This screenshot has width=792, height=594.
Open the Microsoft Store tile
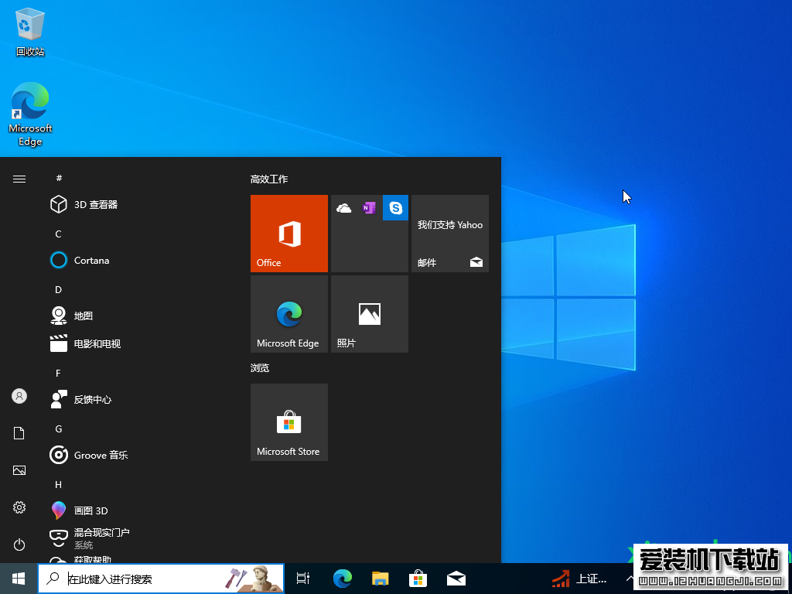[289, 422]
